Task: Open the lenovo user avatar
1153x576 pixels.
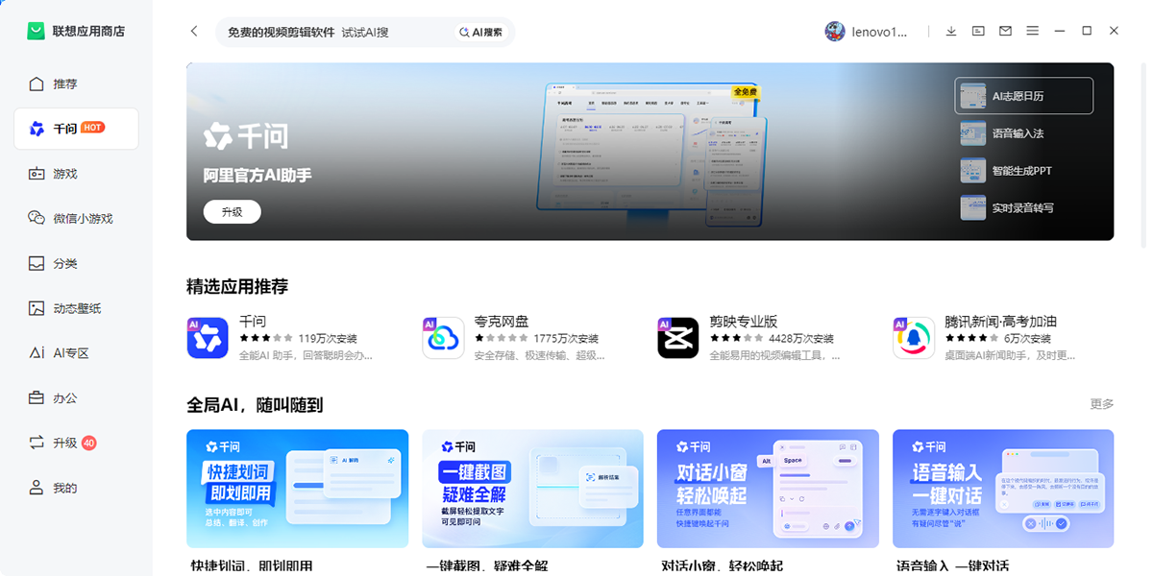Action: point(835,32)
